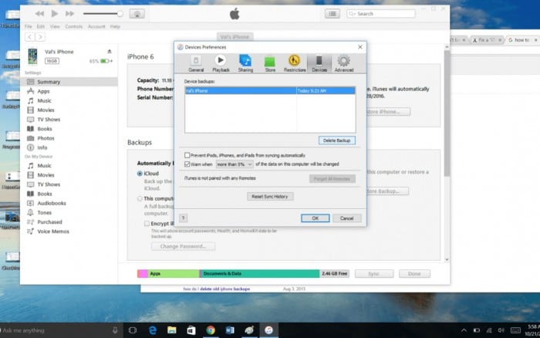Select Val's iPhone backup in the list
Image resolution: width=540 pixels, height=338 pixels.
(270, 90)
